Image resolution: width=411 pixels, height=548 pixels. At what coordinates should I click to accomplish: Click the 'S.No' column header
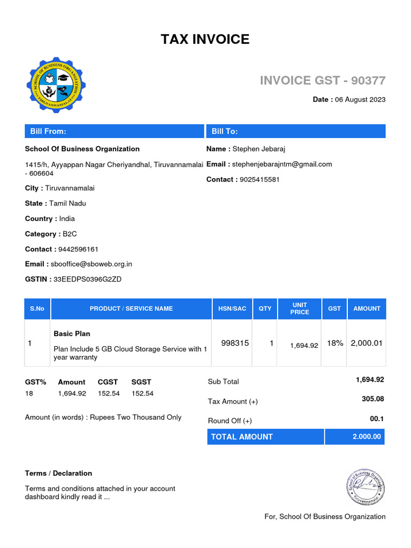tap(37, 309)
